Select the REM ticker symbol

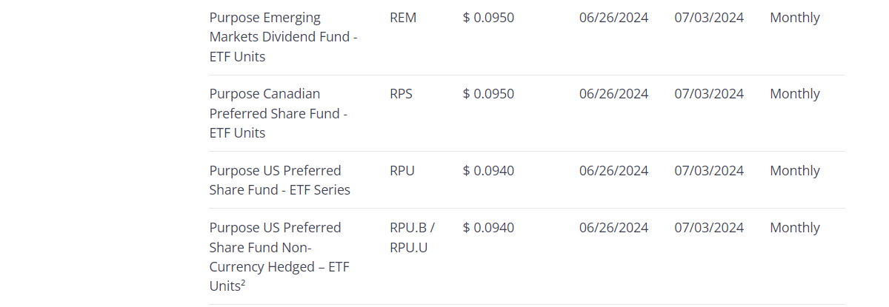403,17
